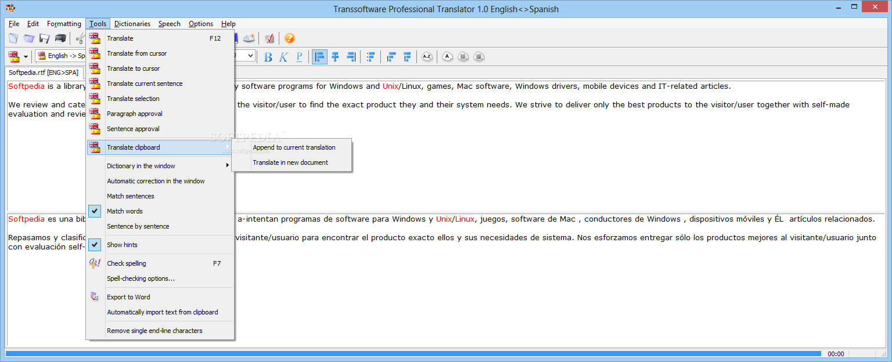This screenshot has height=362, width=892.
Task: Click the increase indent icon
Action: (x=407, y=56)
